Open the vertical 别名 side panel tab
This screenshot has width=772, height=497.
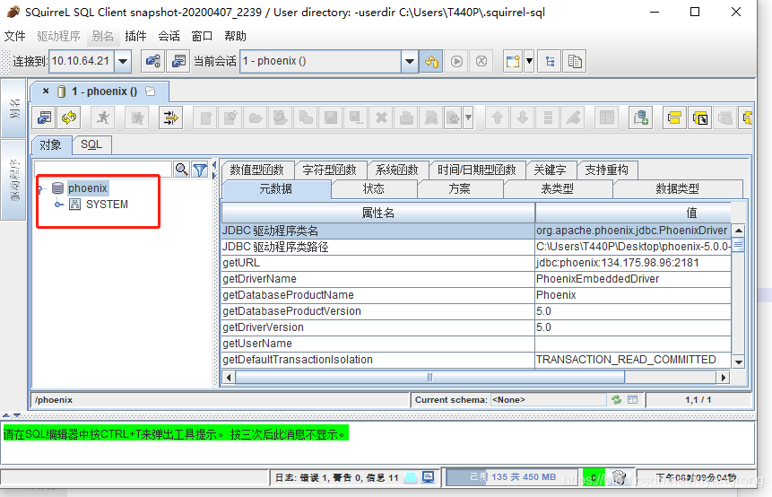click(x=13, y=108)
